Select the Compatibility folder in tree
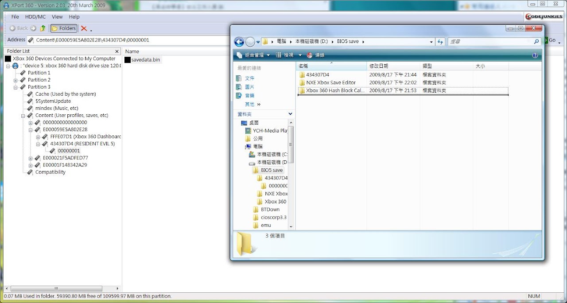 tap(50, 172)
